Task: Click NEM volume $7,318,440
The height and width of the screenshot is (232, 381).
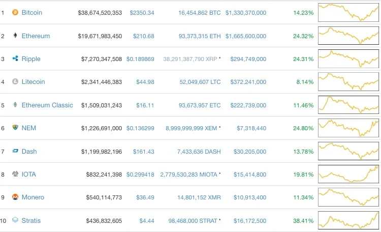Action: 251,128
